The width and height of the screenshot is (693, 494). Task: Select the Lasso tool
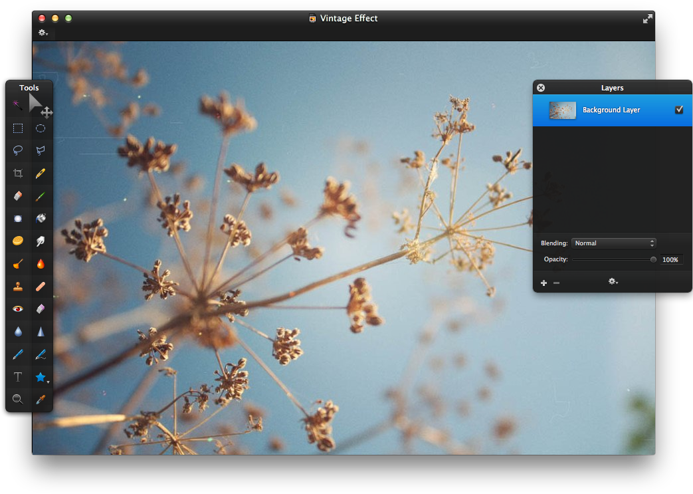pyautogui.click(x=18, y=151)
